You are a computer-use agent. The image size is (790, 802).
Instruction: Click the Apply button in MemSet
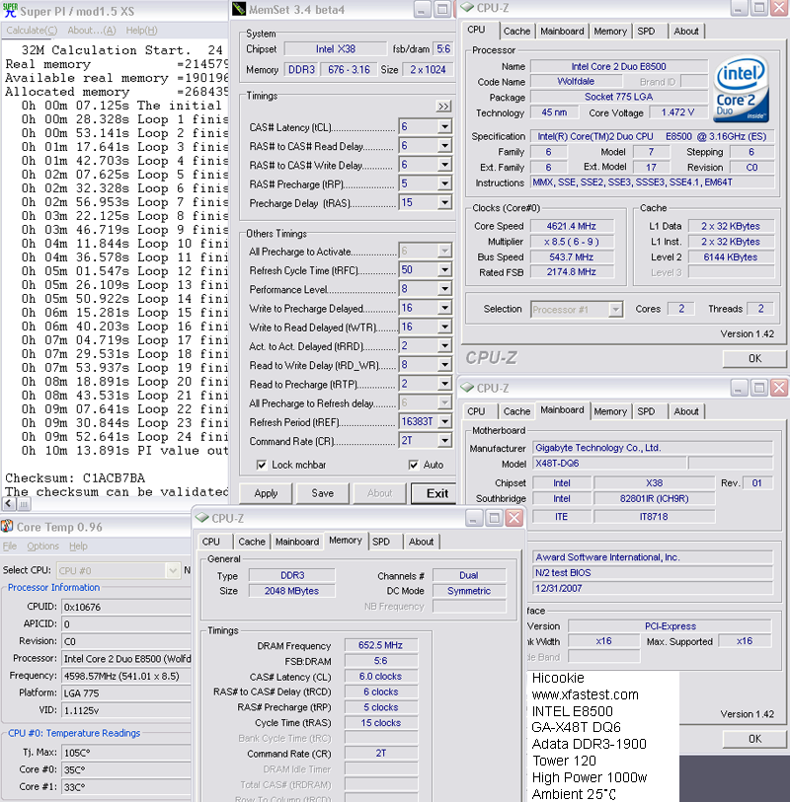click(x=266, y=493)
